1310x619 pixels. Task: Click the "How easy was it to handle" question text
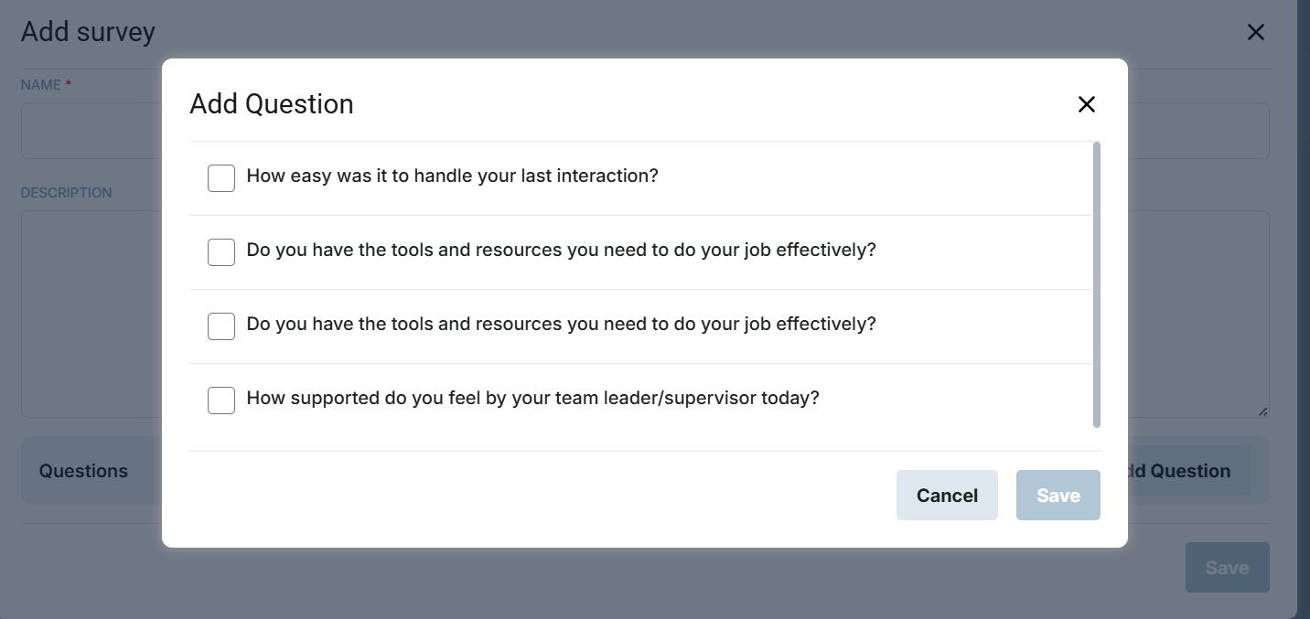click(452, 176)
